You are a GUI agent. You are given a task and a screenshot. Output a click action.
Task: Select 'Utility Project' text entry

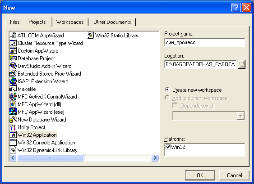pos(32,127)
